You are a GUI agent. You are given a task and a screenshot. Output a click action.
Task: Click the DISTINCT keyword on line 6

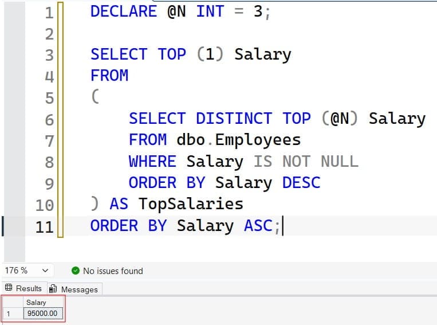[234, 118]
